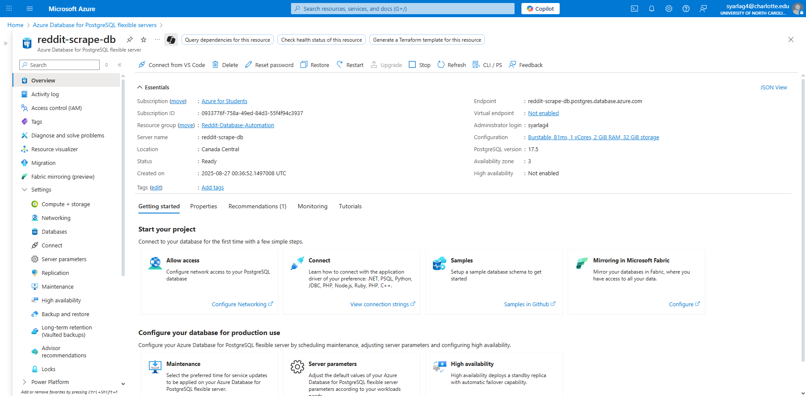Open Backup and restore

pyautogui.click(x=65, y=314)
